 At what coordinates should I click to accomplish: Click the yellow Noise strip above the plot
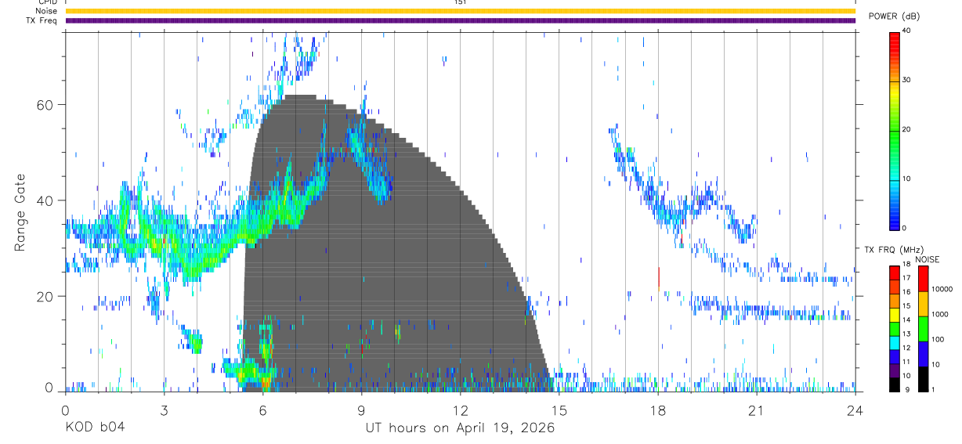460,11
